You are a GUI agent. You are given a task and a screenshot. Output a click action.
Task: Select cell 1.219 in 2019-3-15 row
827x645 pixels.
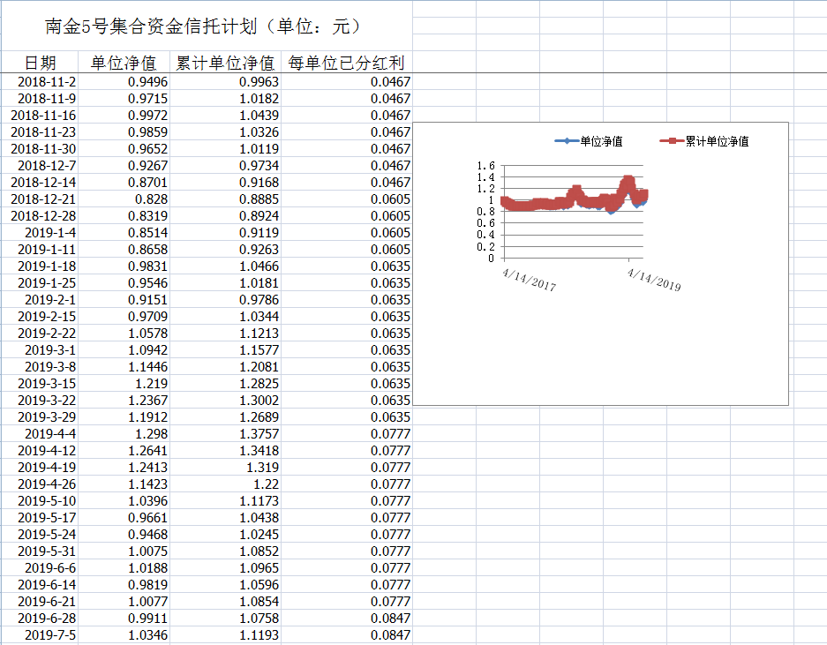click(x=124, y=384)
